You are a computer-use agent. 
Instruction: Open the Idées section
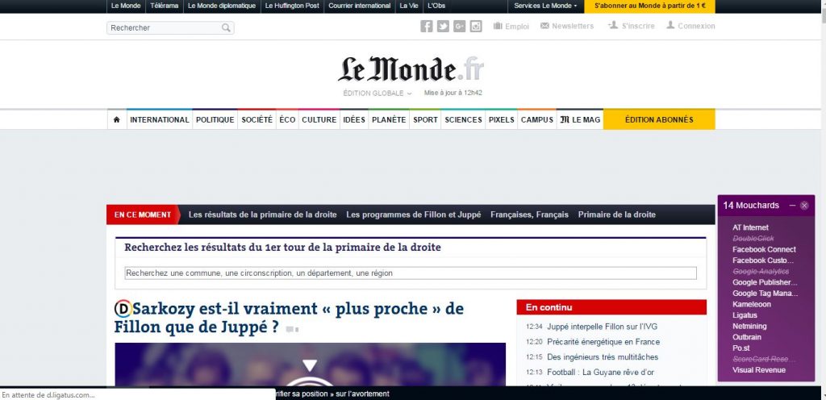tap(354, 120)
